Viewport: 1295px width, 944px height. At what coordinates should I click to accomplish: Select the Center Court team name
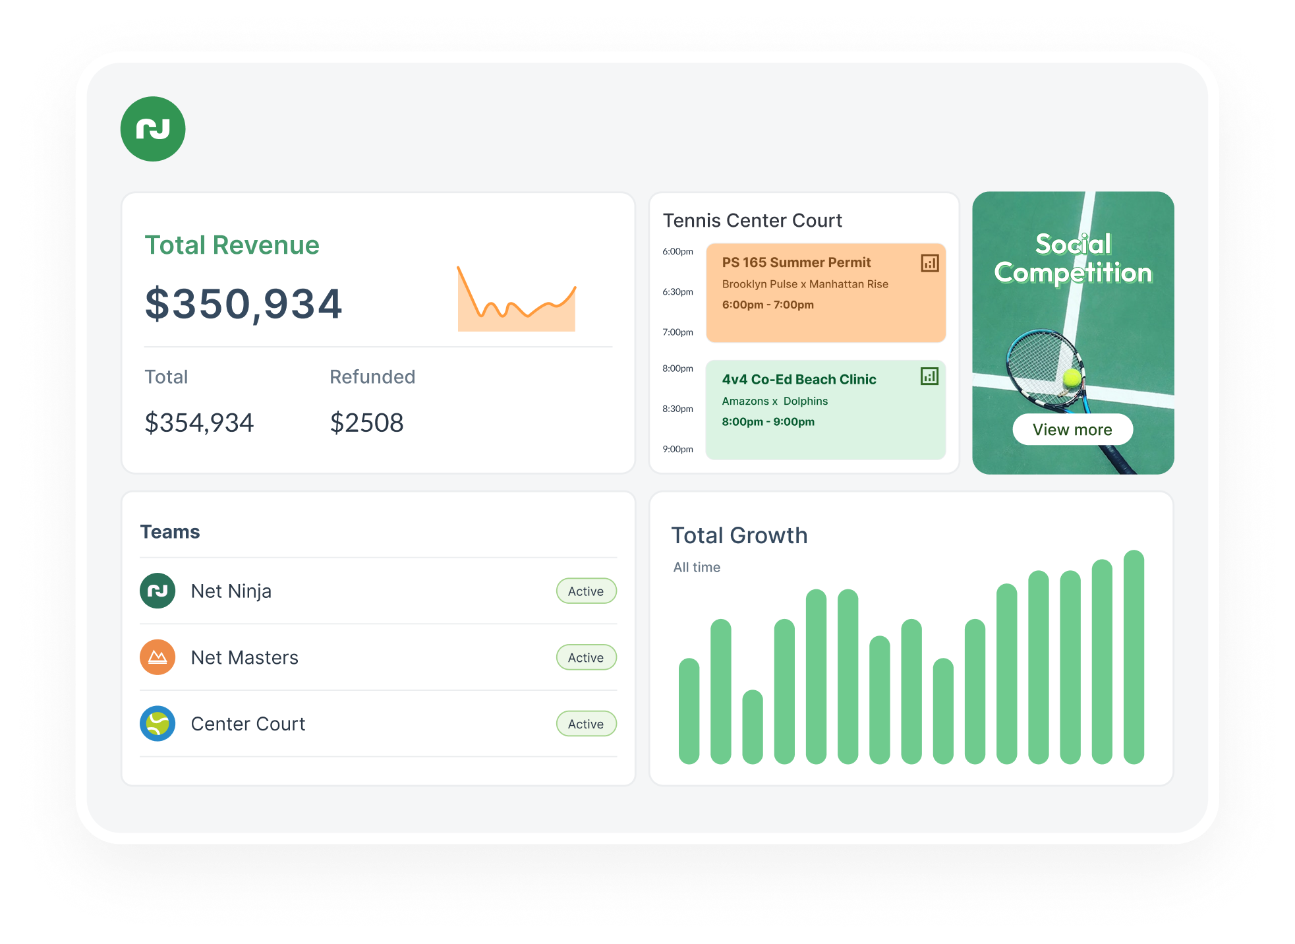(248, 724)
